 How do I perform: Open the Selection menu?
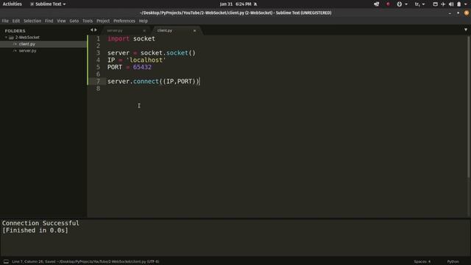tap(32, 21)
